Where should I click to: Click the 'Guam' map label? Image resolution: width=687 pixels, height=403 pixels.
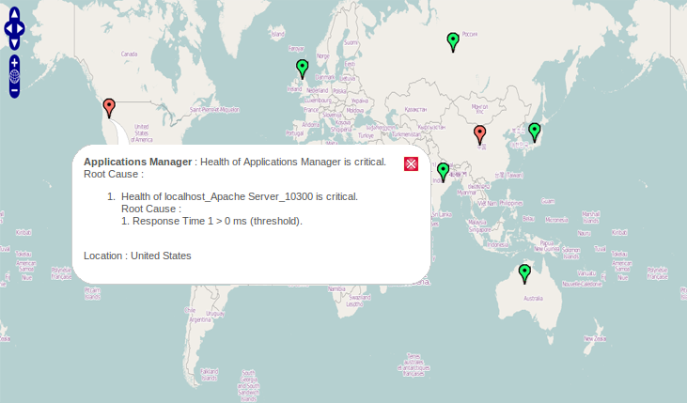[x=548, y=201]
